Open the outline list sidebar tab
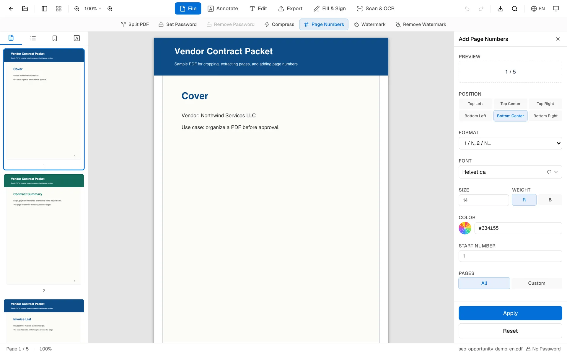 (x=33, y=38)
